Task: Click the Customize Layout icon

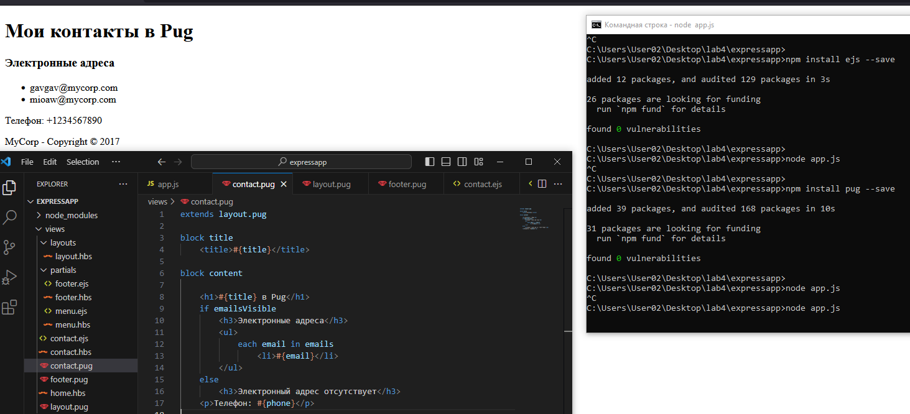Action: click(x=478, y=162)
